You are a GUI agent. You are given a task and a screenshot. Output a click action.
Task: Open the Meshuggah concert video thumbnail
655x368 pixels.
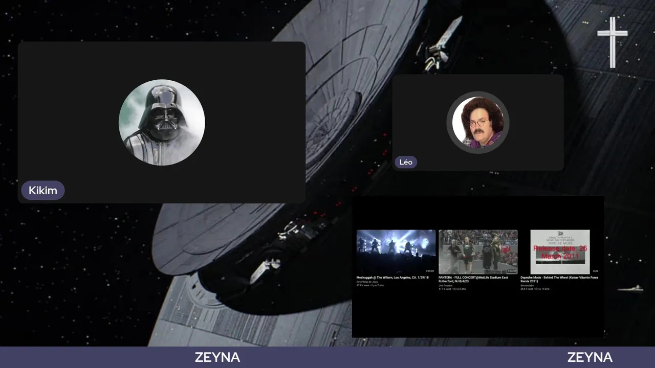(396, 252)
